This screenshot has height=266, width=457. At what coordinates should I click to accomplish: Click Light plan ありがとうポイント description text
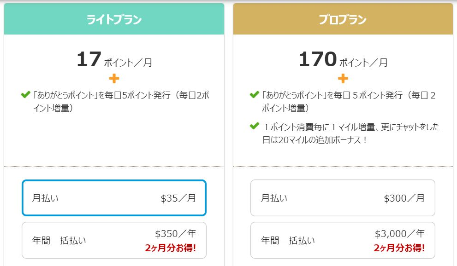[121, 102]
